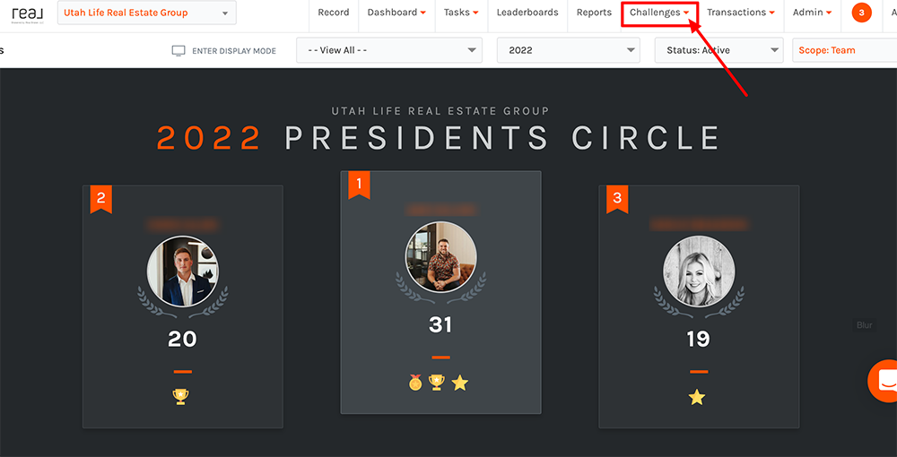Image resolution: width=897 pixels, height=457 pixels.
Task: Click Enter Display Mode
Action: pyautogui.click(x=234, y=51)
